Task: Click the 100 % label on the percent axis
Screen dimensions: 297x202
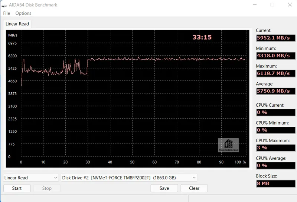Action: pyautogui.click(x=240, y=162)
